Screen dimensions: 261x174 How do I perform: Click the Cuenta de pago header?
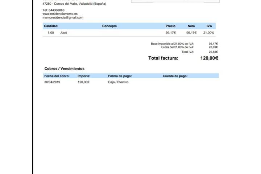(175, 76)
